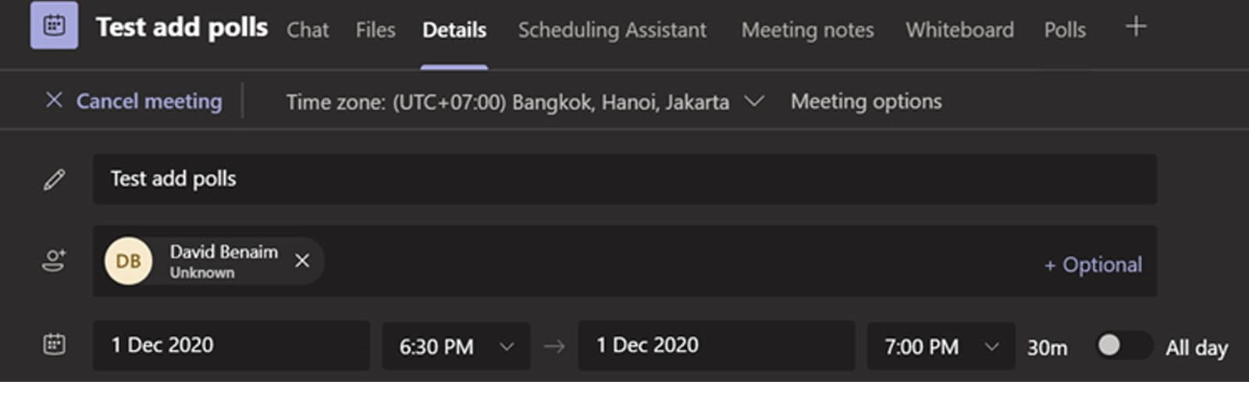
Task: Go to the Whiteboard tab
Action: pyautogui.click(x=959, y=30)
